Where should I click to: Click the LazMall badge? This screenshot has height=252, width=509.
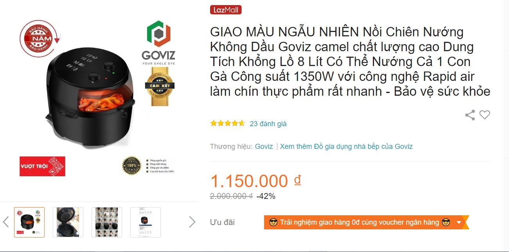pyautogui.click(x=226, y=10)
